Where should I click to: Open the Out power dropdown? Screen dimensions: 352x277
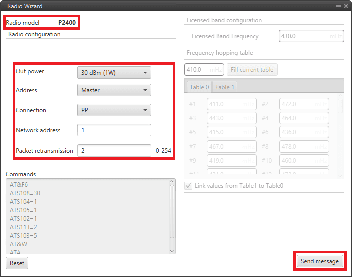[114, 73]
